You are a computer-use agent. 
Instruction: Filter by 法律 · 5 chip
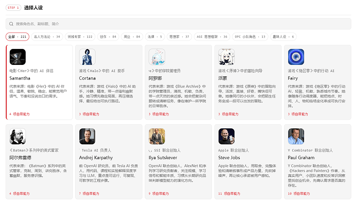click(x=155, y=37)
